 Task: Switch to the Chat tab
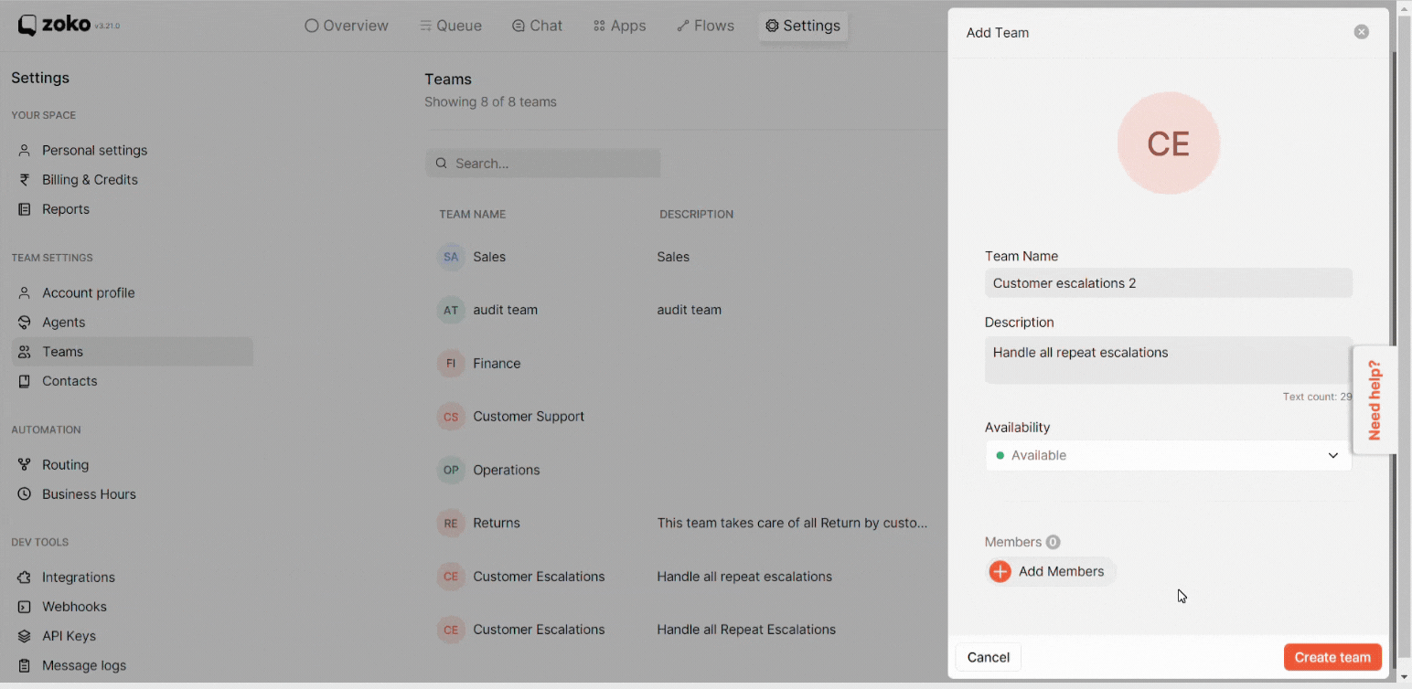[x=538, y=26]
